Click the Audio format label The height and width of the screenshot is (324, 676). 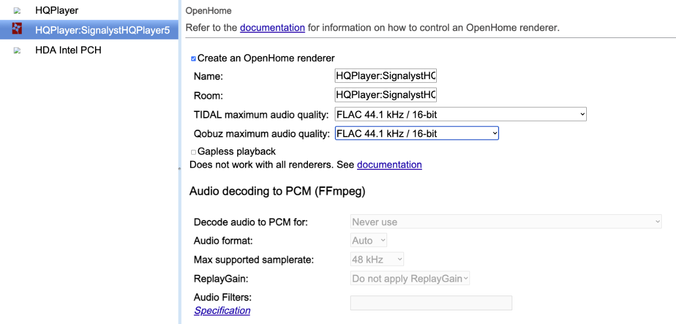[223, 241]
